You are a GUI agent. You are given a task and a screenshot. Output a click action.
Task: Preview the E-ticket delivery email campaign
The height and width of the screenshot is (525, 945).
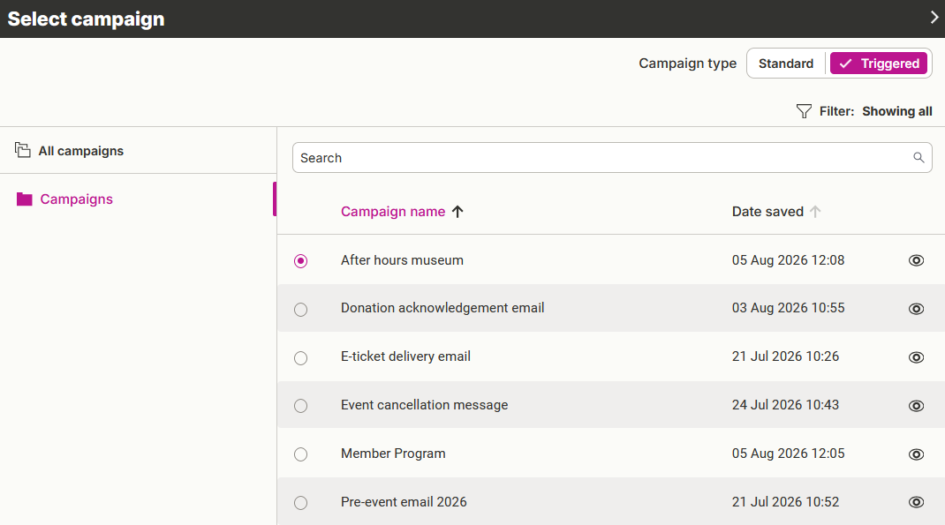click(x=916, y=357)
